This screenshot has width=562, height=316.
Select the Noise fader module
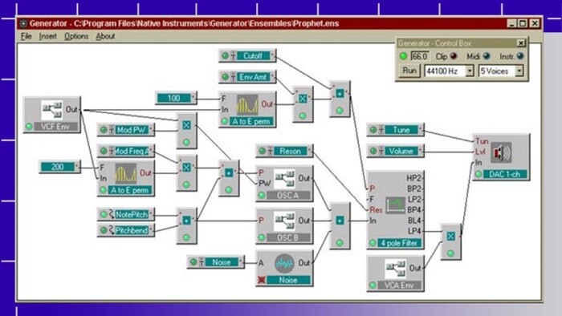click(x=216, y=262)
